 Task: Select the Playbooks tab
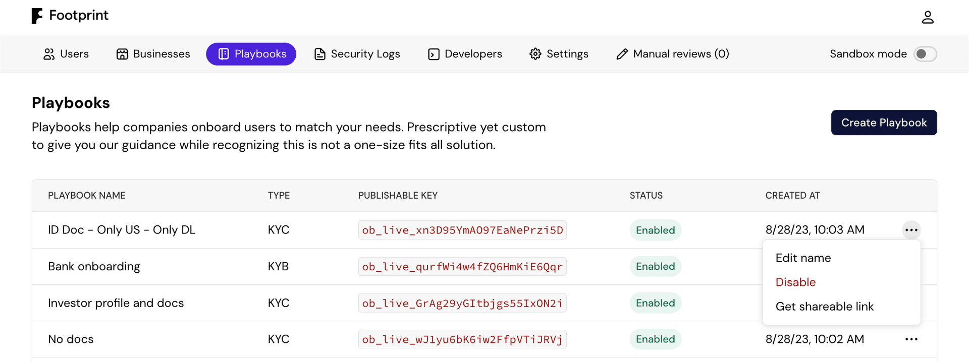tap(251, 54)
